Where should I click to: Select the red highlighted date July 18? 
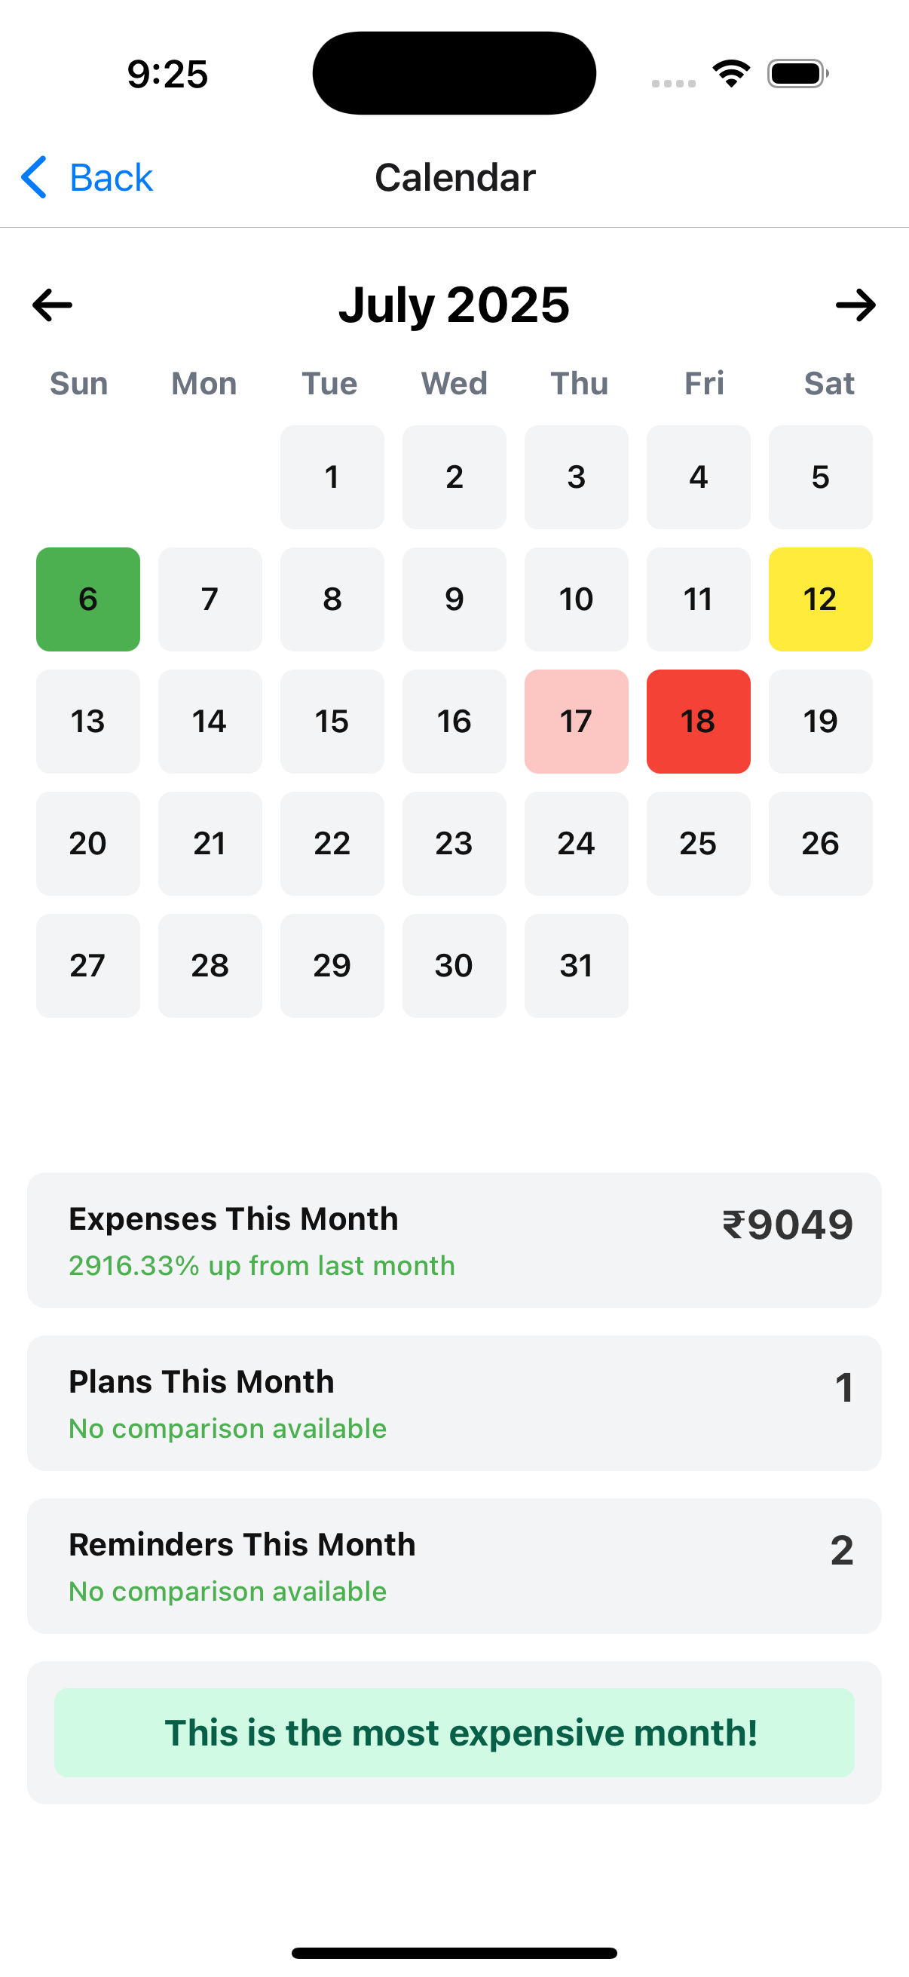coord(698,721)
